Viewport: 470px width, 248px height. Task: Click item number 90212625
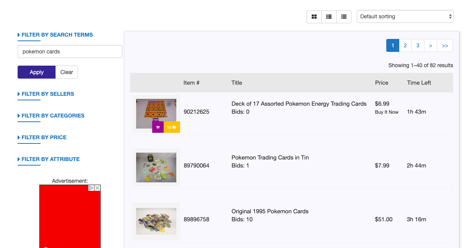point(197,112)
